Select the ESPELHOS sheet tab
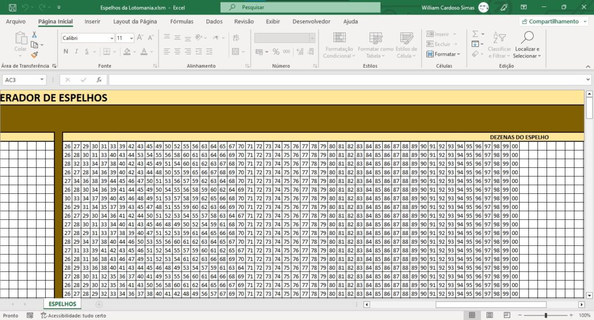Screen dimensions: 594x320 tap(62, 304)
